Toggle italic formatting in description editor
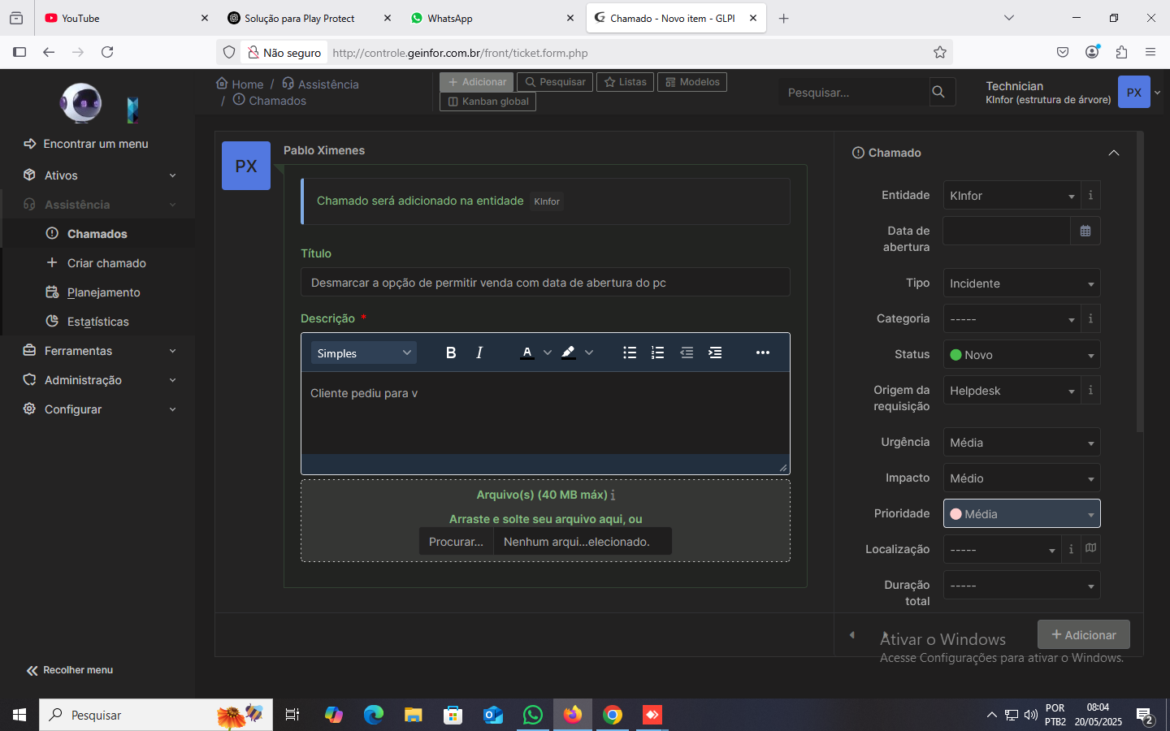 pyautogui.click(x=479, y=353)
